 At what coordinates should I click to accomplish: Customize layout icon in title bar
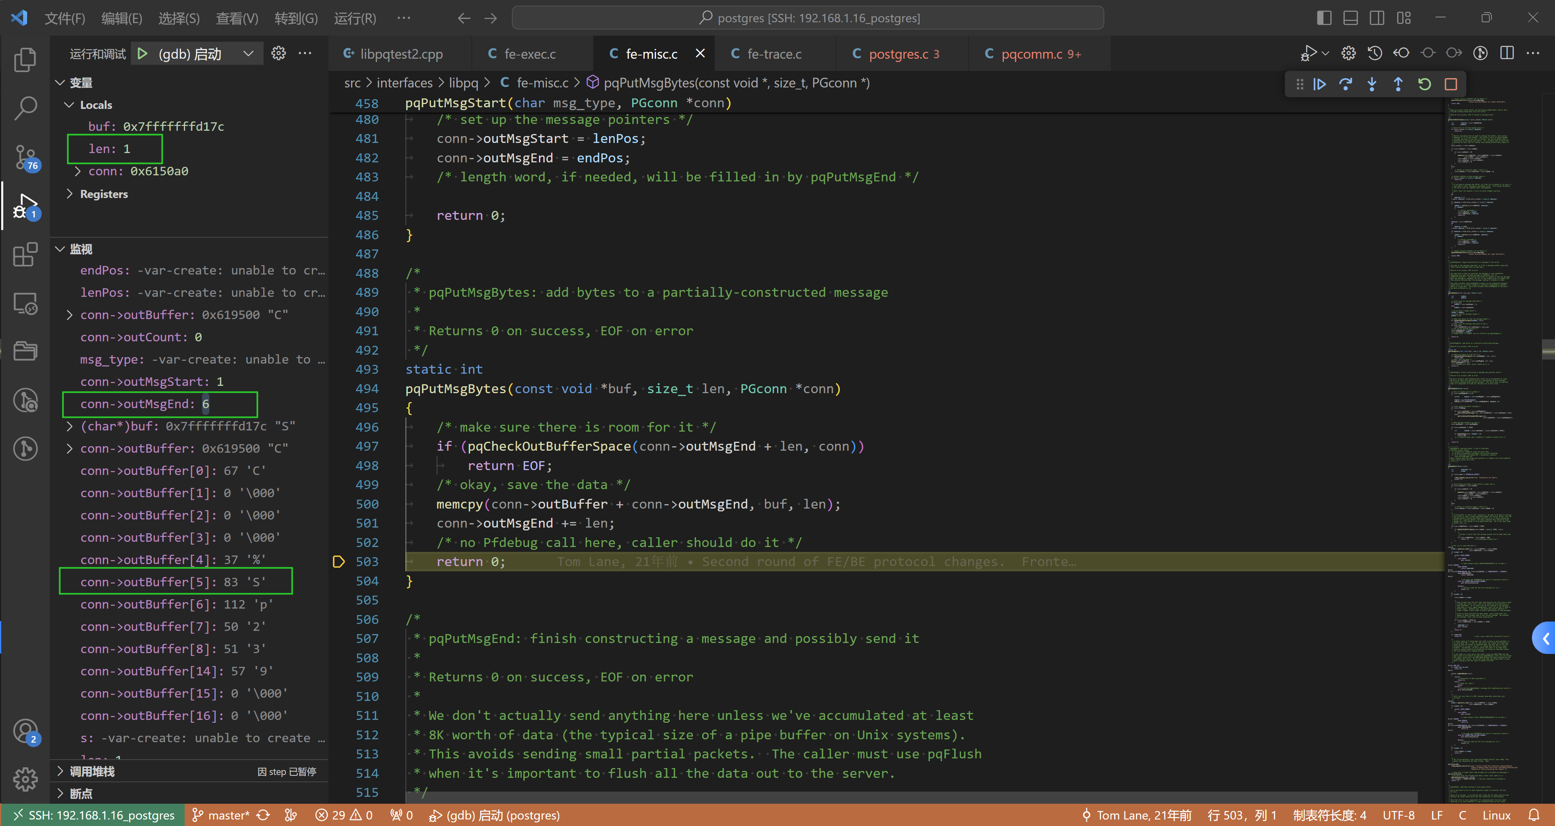click(1404, 18)
